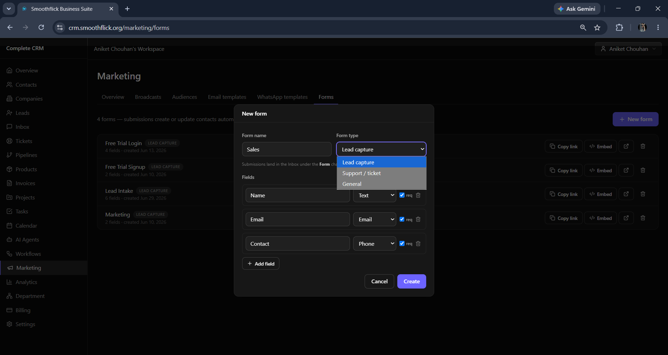Edit the Name field label input
668x355 pixels.
[297, 195]
